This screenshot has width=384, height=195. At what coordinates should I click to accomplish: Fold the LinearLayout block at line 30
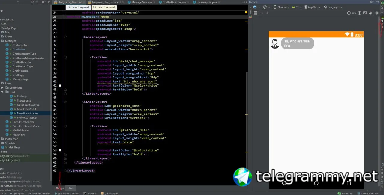coord(65,37)
